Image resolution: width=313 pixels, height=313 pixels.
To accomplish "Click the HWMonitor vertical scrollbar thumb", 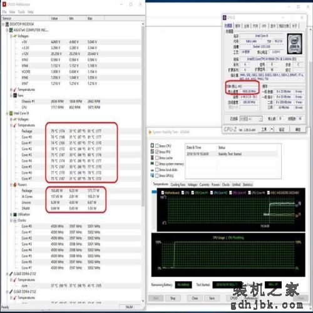I will pos(143,116).
